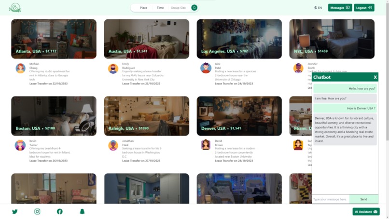Image resolution: width=389 pixels, height=219 pixels.
Task: Click Kevin Turner's avatar
Action: point(20,145)
